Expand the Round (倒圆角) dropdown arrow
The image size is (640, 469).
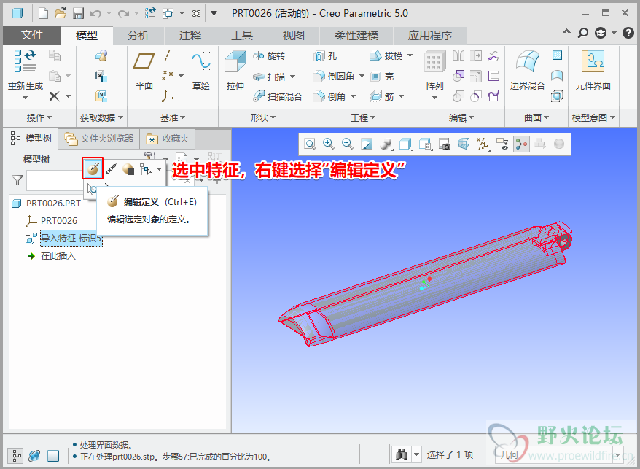pyautogui.click(x=362, y=76)
